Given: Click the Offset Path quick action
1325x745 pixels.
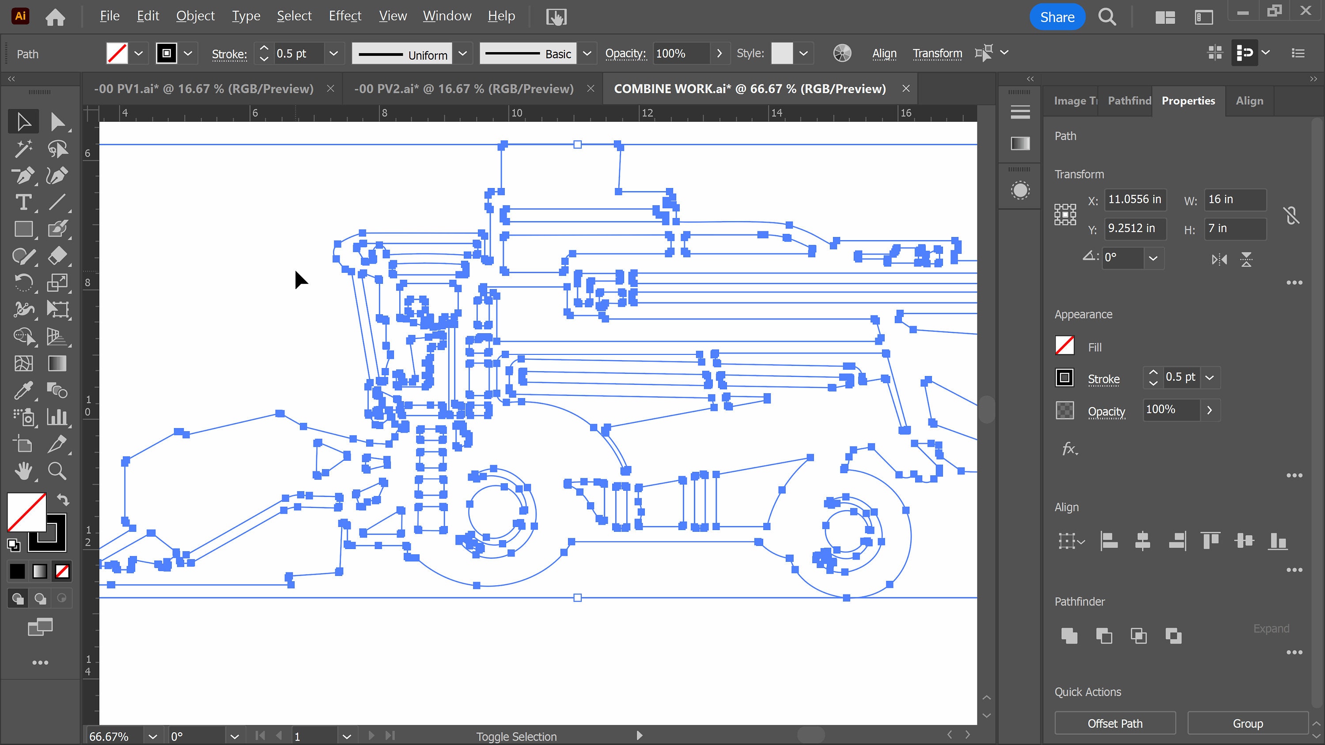Looking at the screenshot, I should click(1114, 723).
